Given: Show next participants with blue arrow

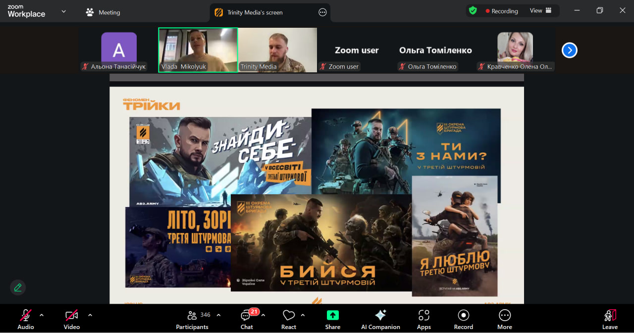Looking at the screenshot, I should tap(569, 50).
